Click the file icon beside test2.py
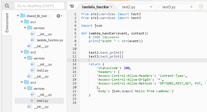The width and height of the screenshot is (207, 112). 33,70
